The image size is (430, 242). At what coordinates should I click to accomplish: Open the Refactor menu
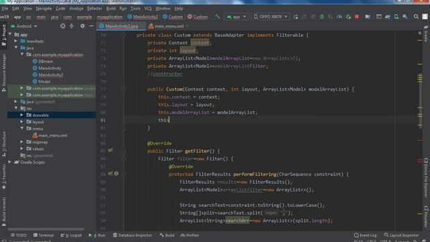click(95, 9)
